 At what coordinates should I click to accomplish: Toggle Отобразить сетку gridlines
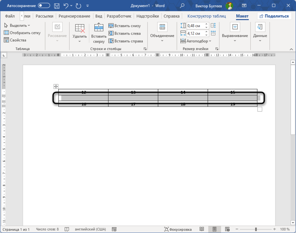click(x=22, y=33)
